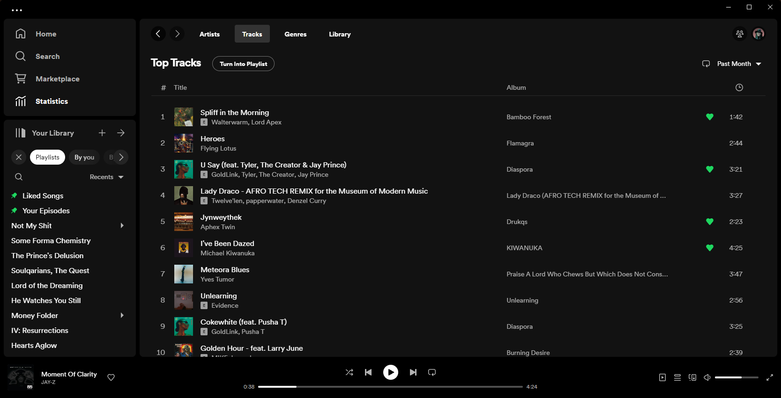Screen dimensions: 781x398
Task: Like Moment Of Clarity with heart
Action: coord(111,377)
